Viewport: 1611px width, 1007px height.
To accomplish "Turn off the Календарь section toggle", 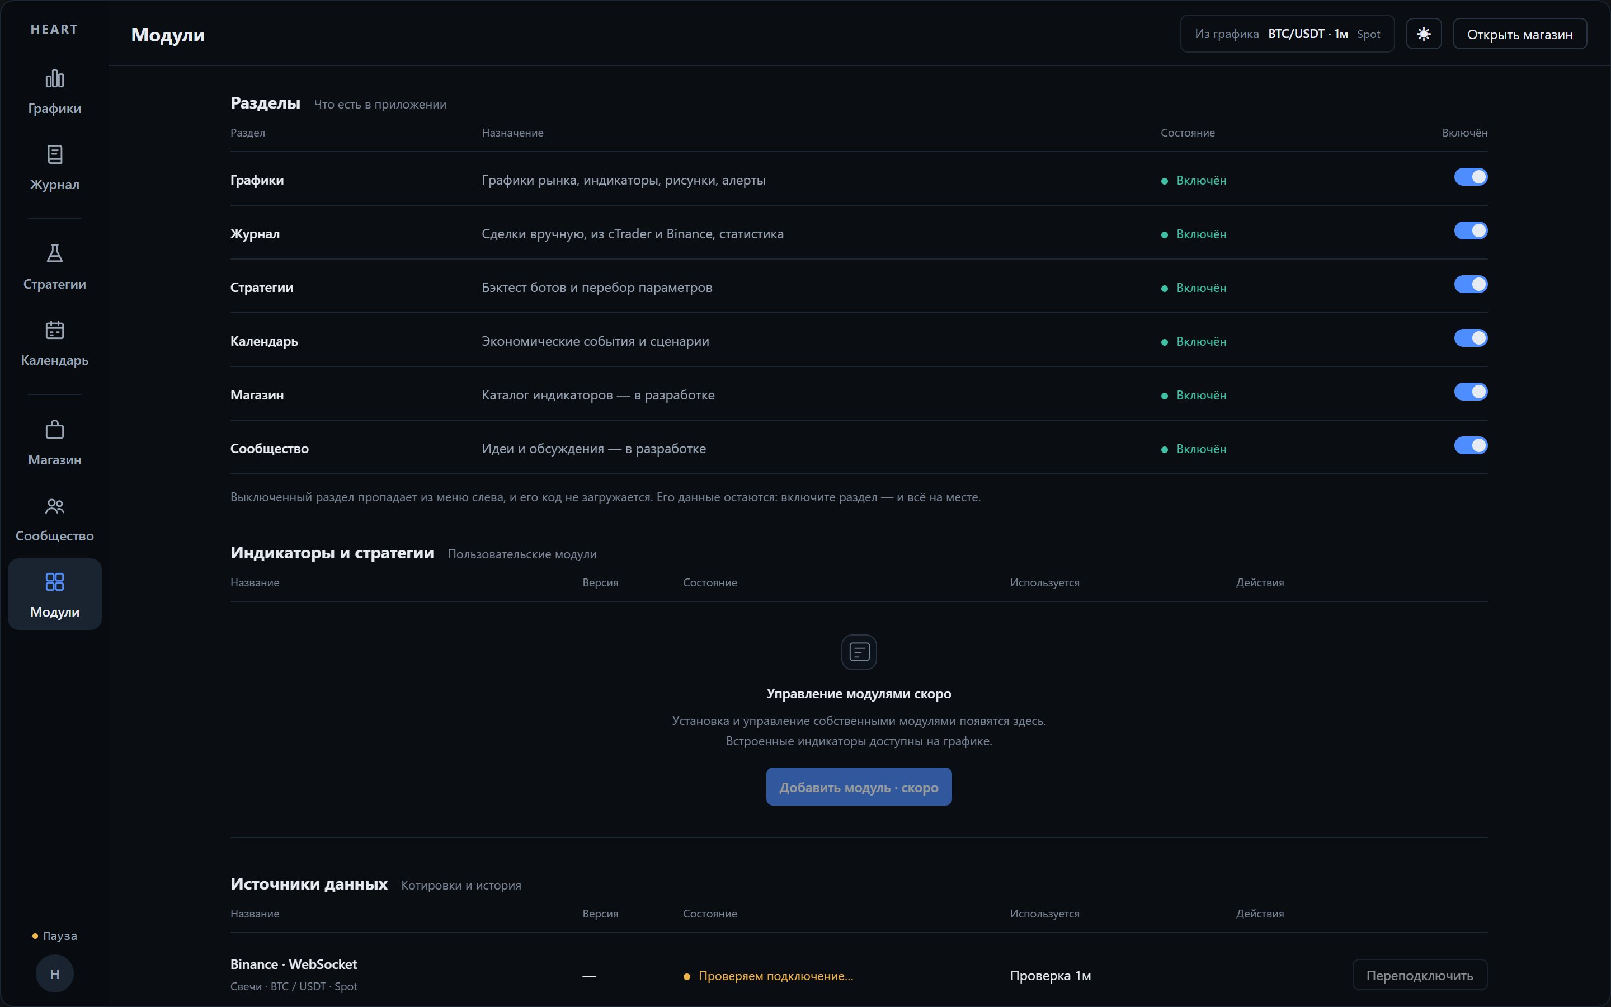I will [x=1470, y=338].
